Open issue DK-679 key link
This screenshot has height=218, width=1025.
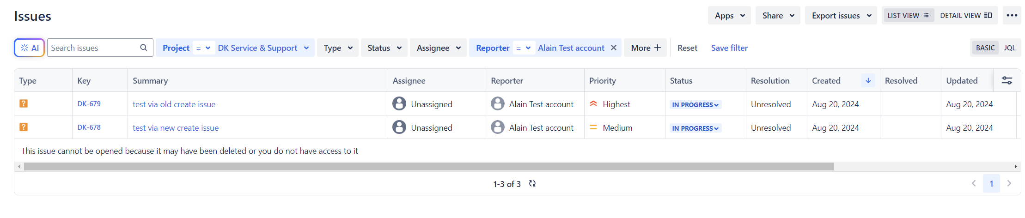(89, 103)
